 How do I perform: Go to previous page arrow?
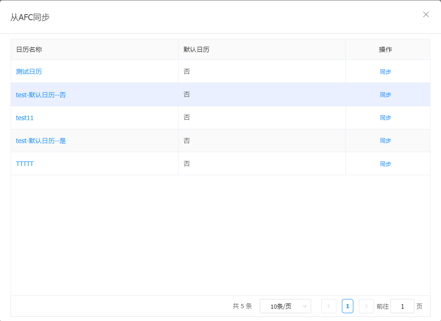(x=329, y=306)
